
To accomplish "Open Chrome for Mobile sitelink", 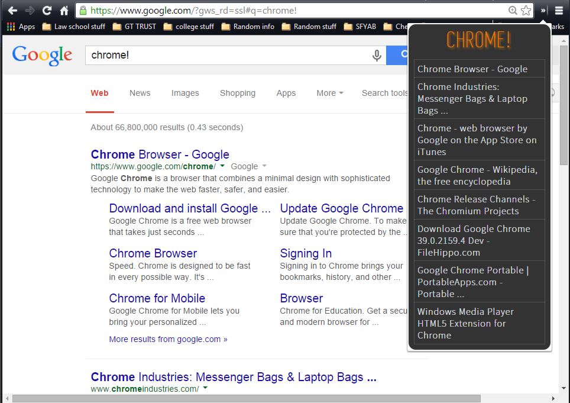I will tap(157, 298).
